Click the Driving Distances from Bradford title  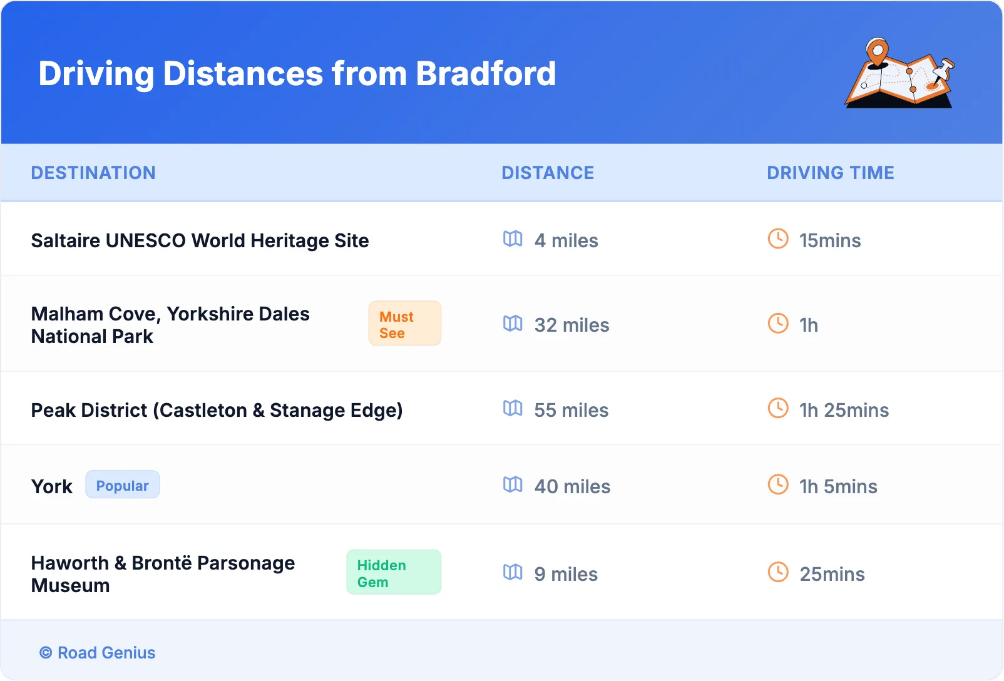(x=297, y=74)
